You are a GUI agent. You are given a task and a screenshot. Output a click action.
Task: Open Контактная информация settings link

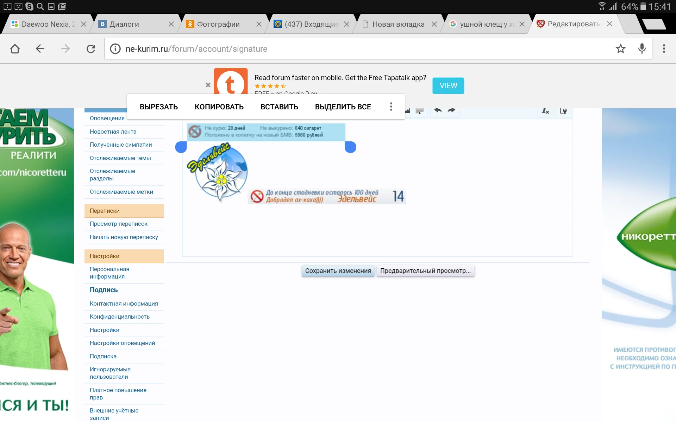coord(124,303)
